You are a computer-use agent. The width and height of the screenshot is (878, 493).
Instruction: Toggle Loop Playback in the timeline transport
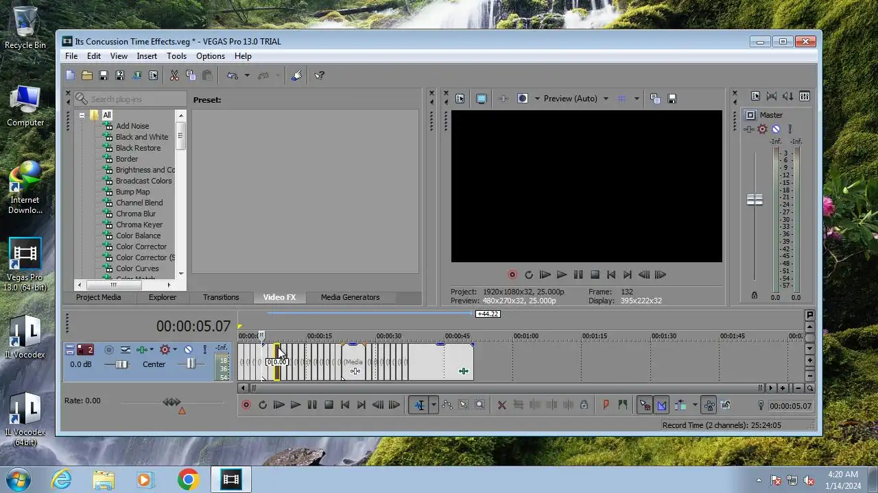(x=263, y=405)
